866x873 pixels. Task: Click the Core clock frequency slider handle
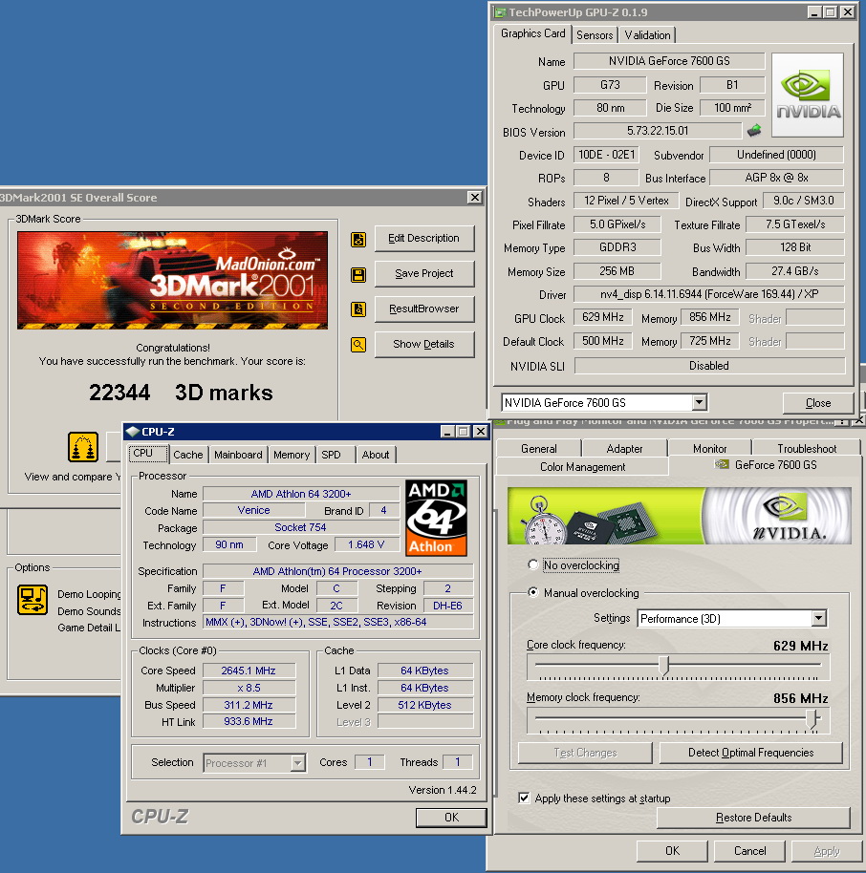point(663,665)
